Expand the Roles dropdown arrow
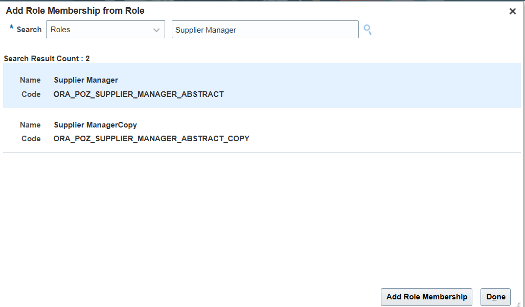 click(156, 30)
